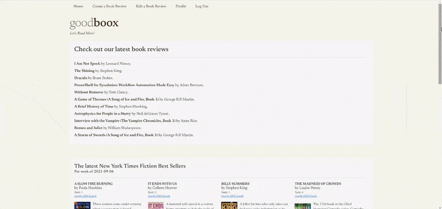Click Google ISBN Search for A Slow Fire Burning
442x209 pixels.
point(86,196)
